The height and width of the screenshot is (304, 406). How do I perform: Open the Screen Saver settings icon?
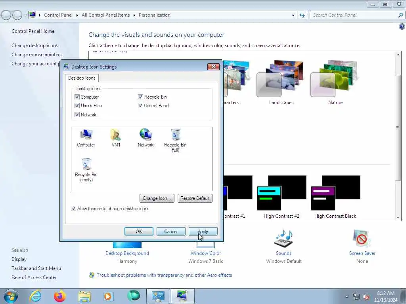click(362, 238)
